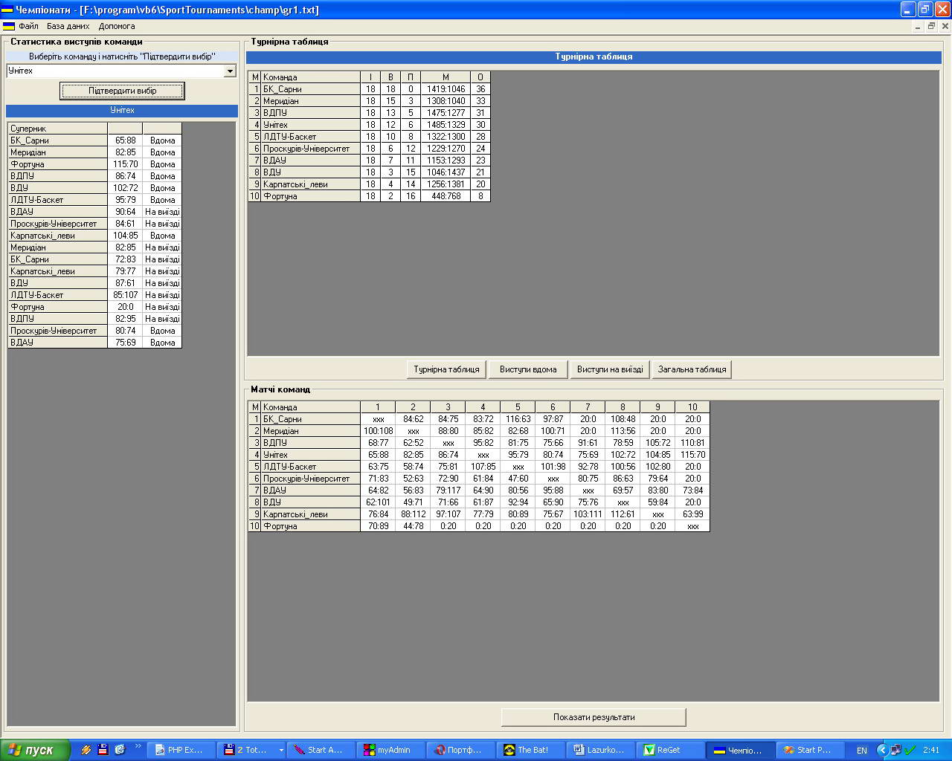Select score 62:101 in ВДУ matches row
Viewport: 952px width, 761px height.
click(x=378, y=502)
